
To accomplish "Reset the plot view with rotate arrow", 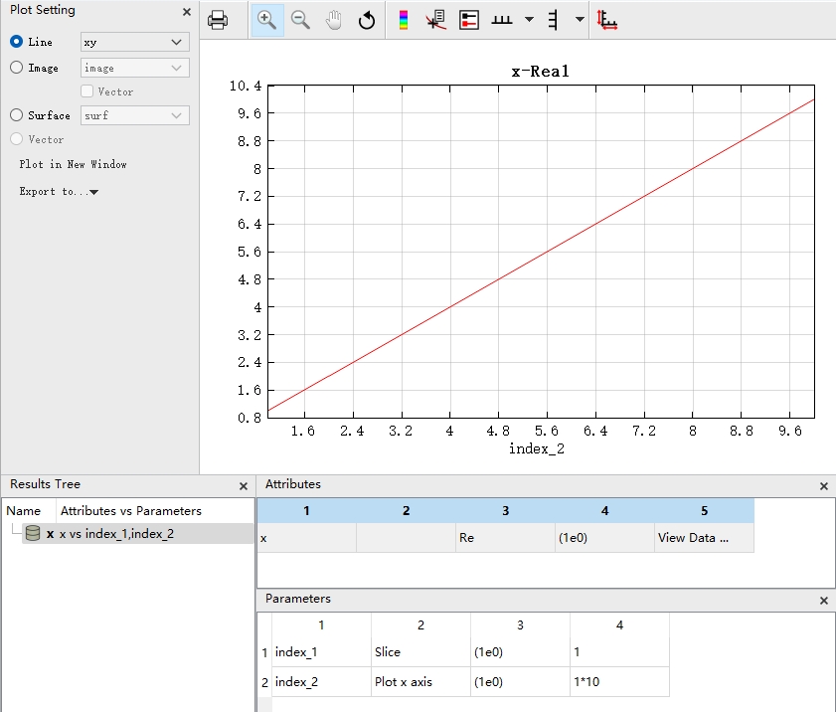I will point(367,20).
